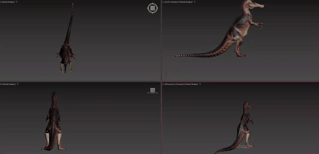This screenshot has width=319, height=154.
Task: Open [Default Shading] menu in bottom-left viewport
Action: (x=9, y=84)
